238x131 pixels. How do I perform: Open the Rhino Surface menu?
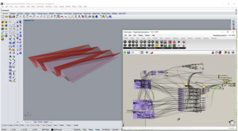(x=22, y=6)
